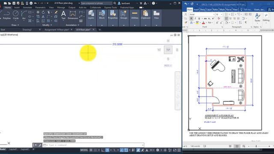The image size is (274, 154).
Task: Open recent commands dropdown at command line end
Action: coord(143,145)
